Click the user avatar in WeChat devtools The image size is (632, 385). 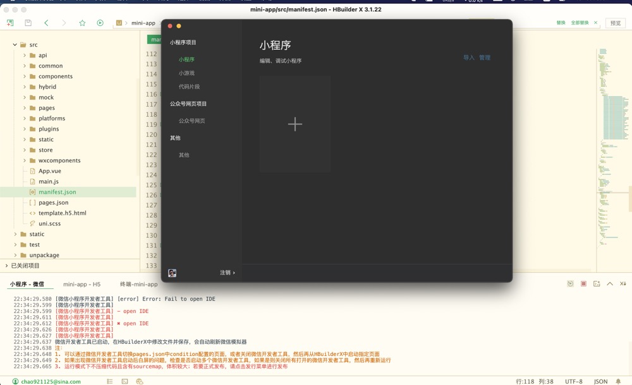[x=172, y=273]
